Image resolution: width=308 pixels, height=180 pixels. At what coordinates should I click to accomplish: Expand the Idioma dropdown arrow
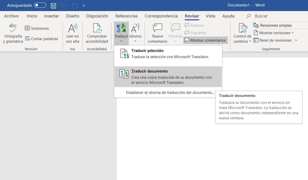click(135, 41)
